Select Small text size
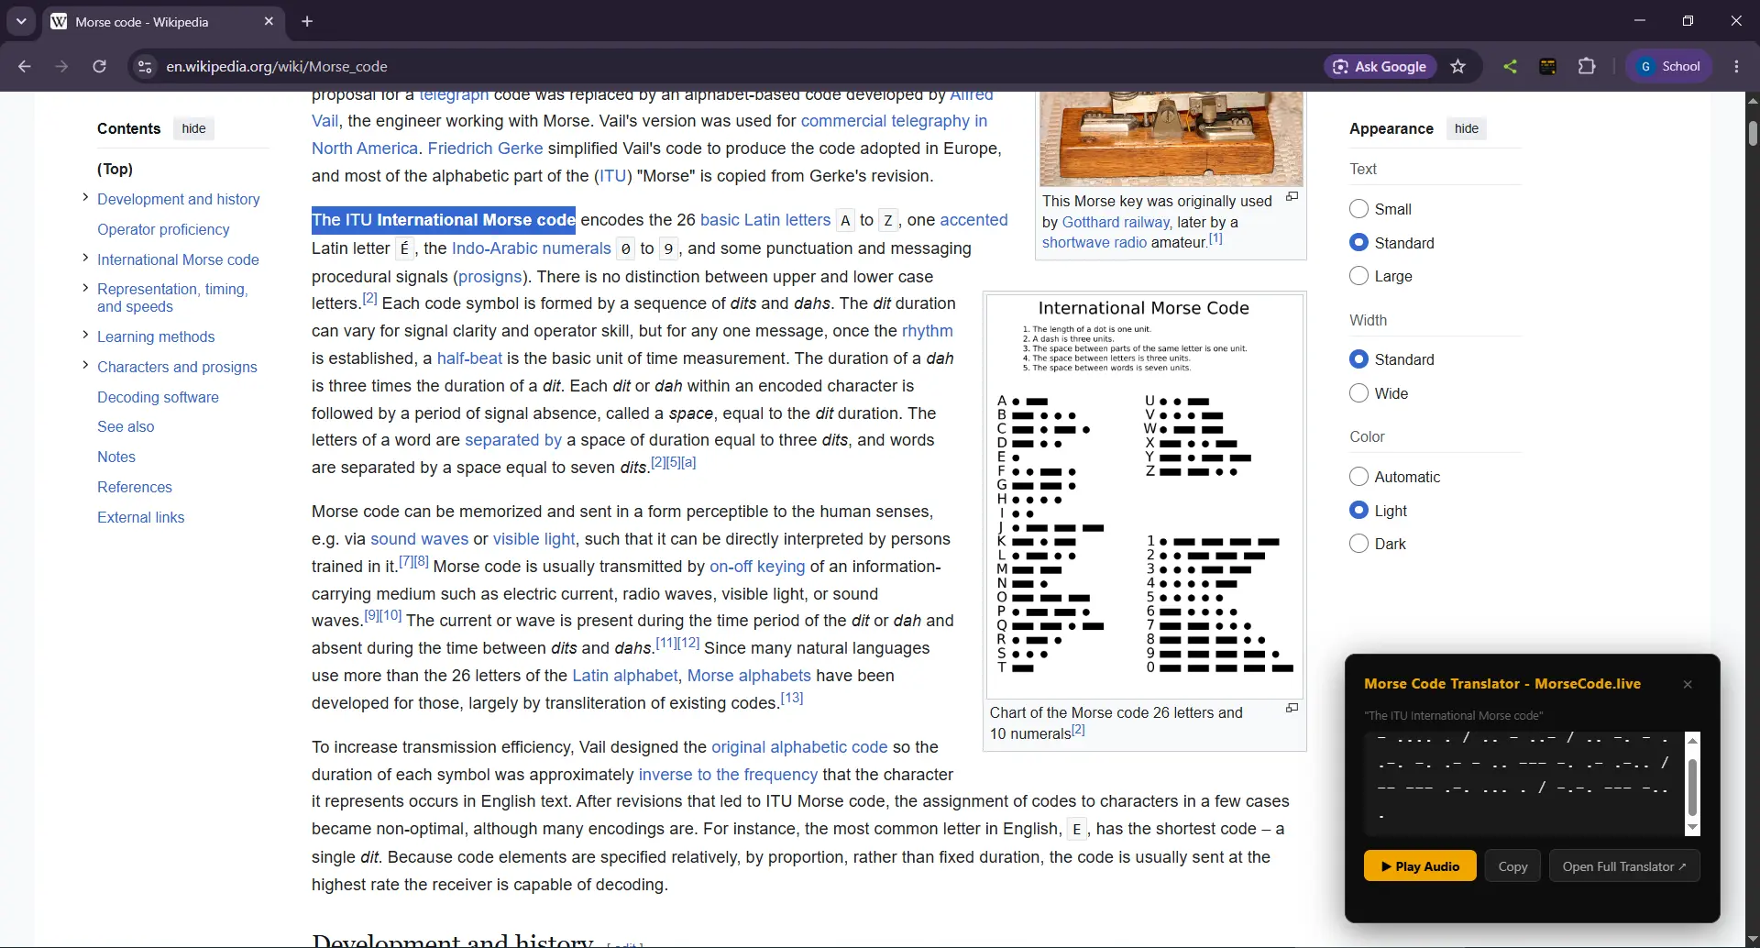The image size is (1760, 948). coord(1358,209)
